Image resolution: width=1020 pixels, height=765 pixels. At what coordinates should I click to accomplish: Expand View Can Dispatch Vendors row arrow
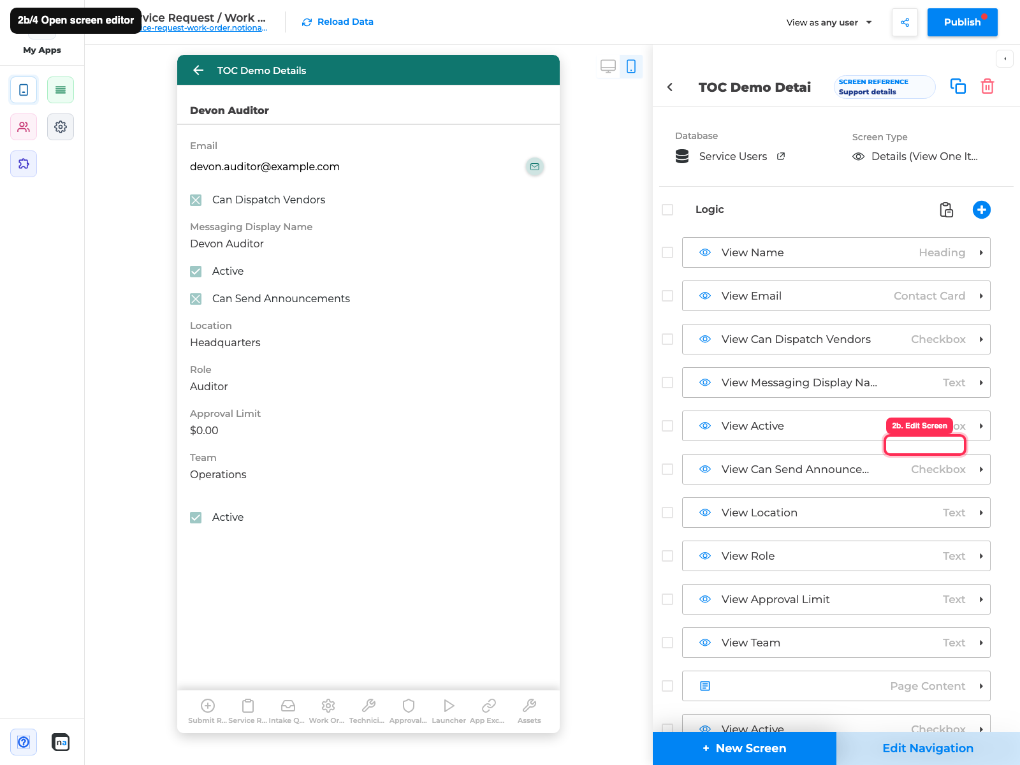(x=981, y=339)
